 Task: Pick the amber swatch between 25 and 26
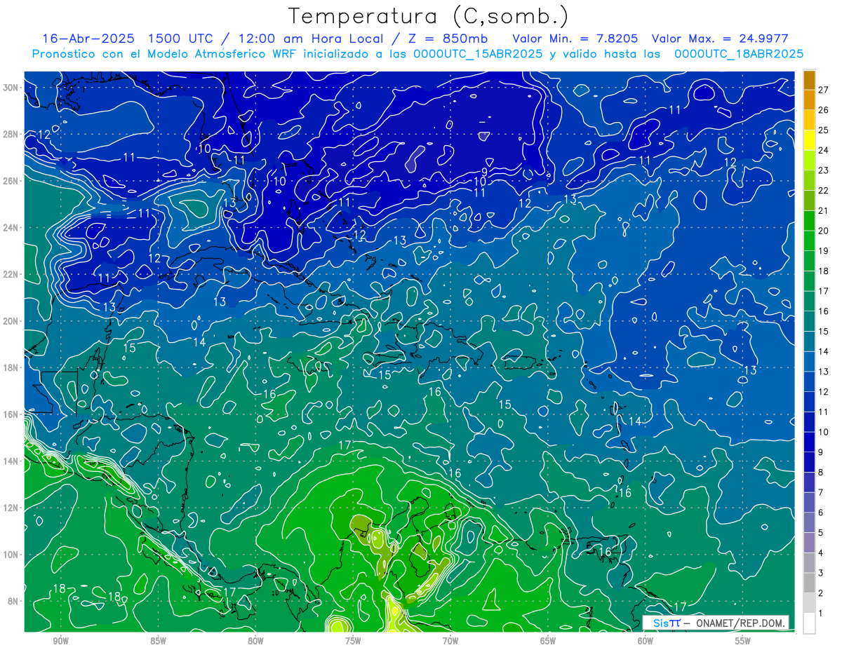tap(809, 120)
